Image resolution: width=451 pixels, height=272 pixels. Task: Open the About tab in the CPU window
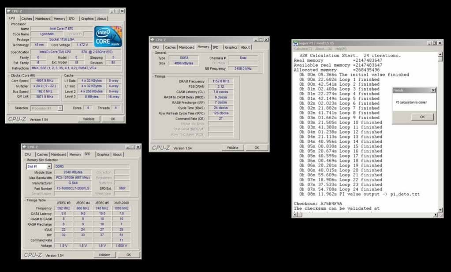[101, 19]
